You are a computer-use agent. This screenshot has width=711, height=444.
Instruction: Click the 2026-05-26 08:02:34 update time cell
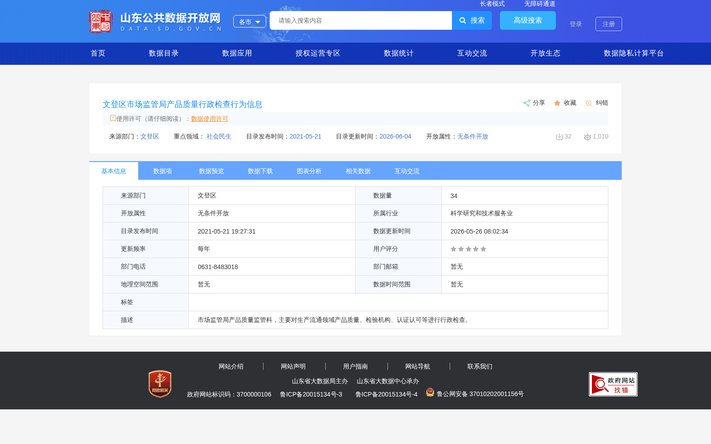click(x=525, y=231)
